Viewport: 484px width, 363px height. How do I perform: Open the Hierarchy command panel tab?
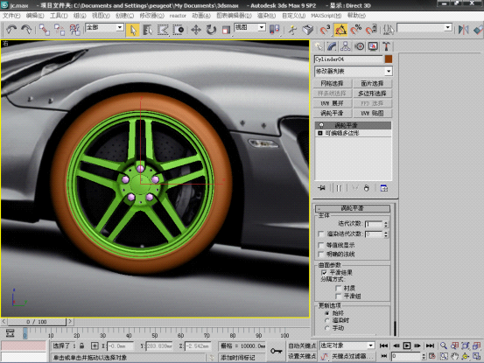tap(346, 46)
